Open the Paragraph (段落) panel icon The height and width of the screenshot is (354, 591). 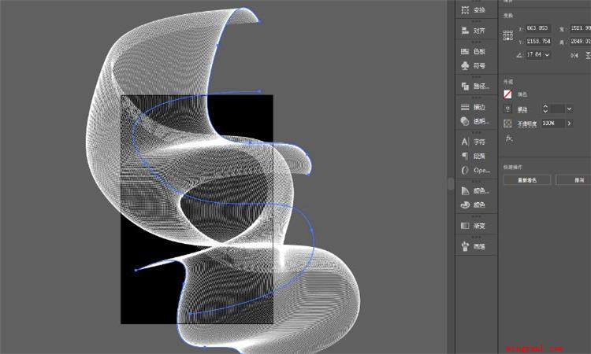(465, 156)
